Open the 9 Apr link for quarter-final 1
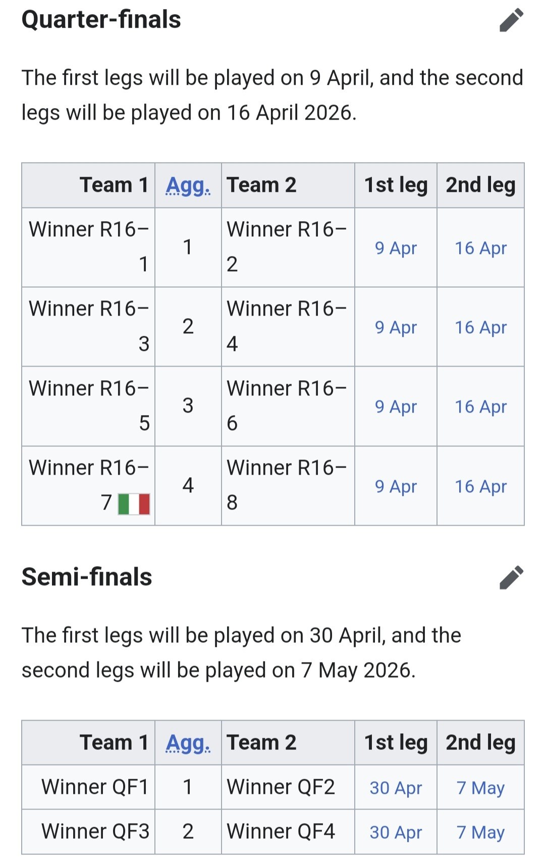This screenshot has width=545, height=864. (396, 248)
